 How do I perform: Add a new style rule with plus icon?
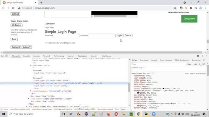pos(200,64)
